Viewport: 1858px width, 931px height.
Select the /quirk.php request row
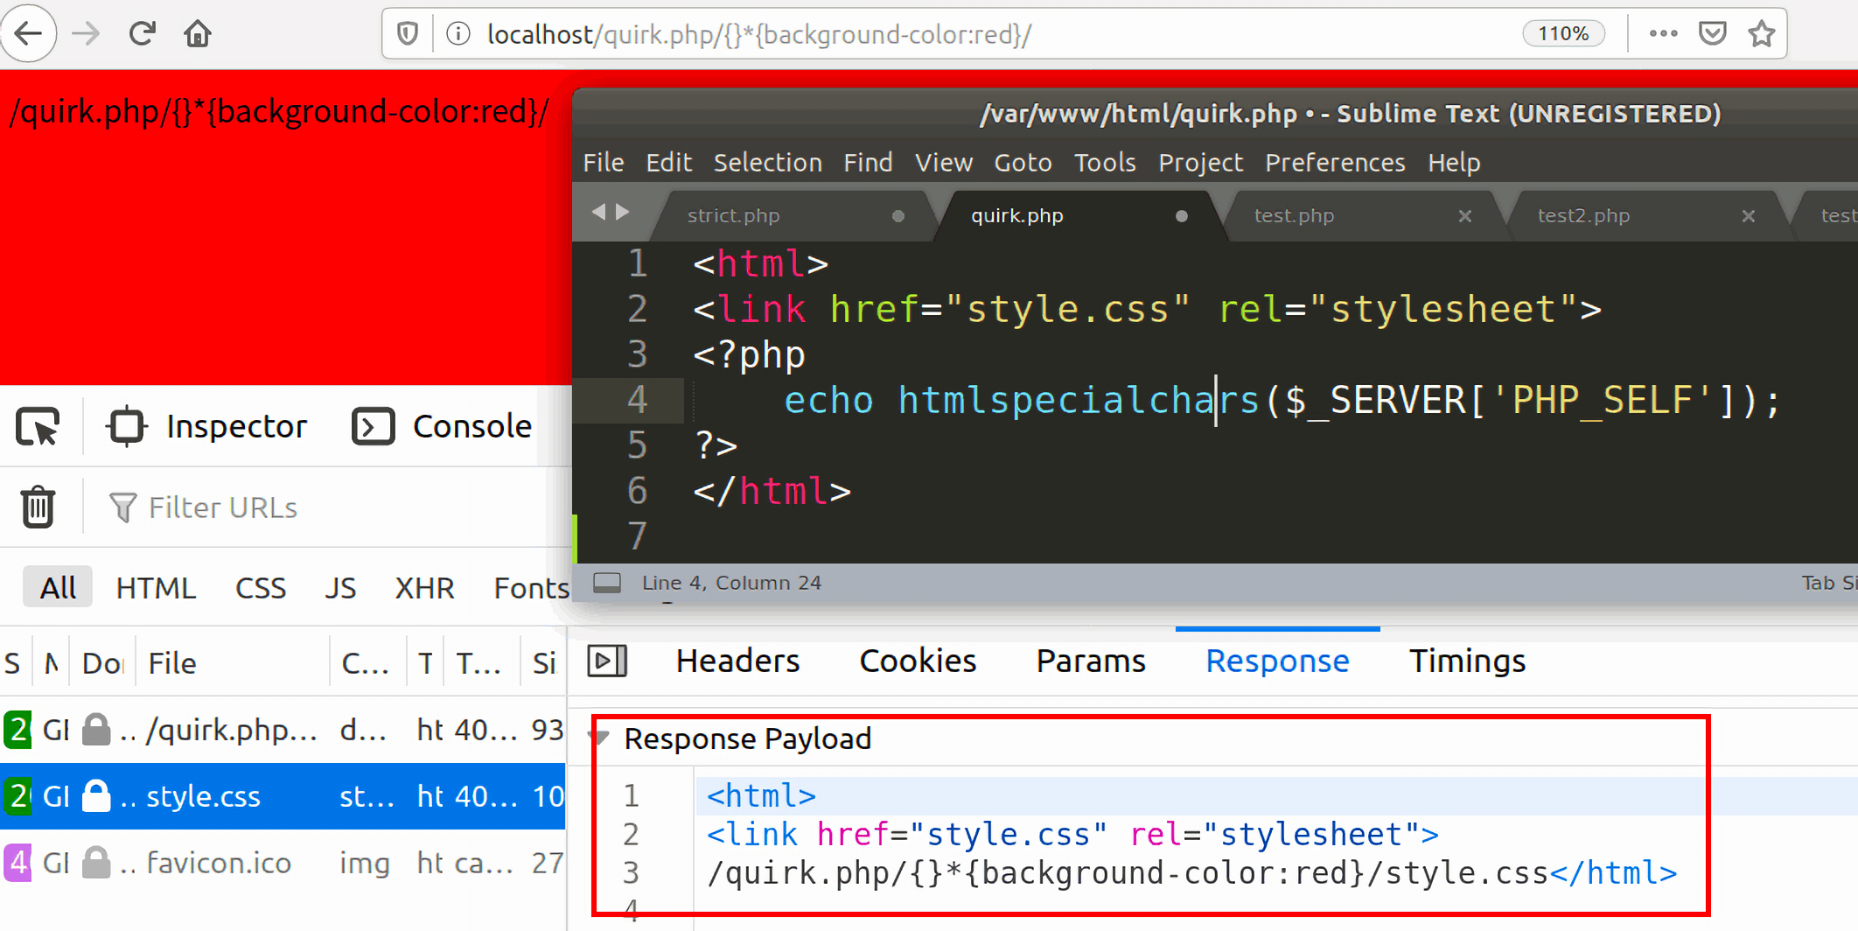[x=283, y=730]
